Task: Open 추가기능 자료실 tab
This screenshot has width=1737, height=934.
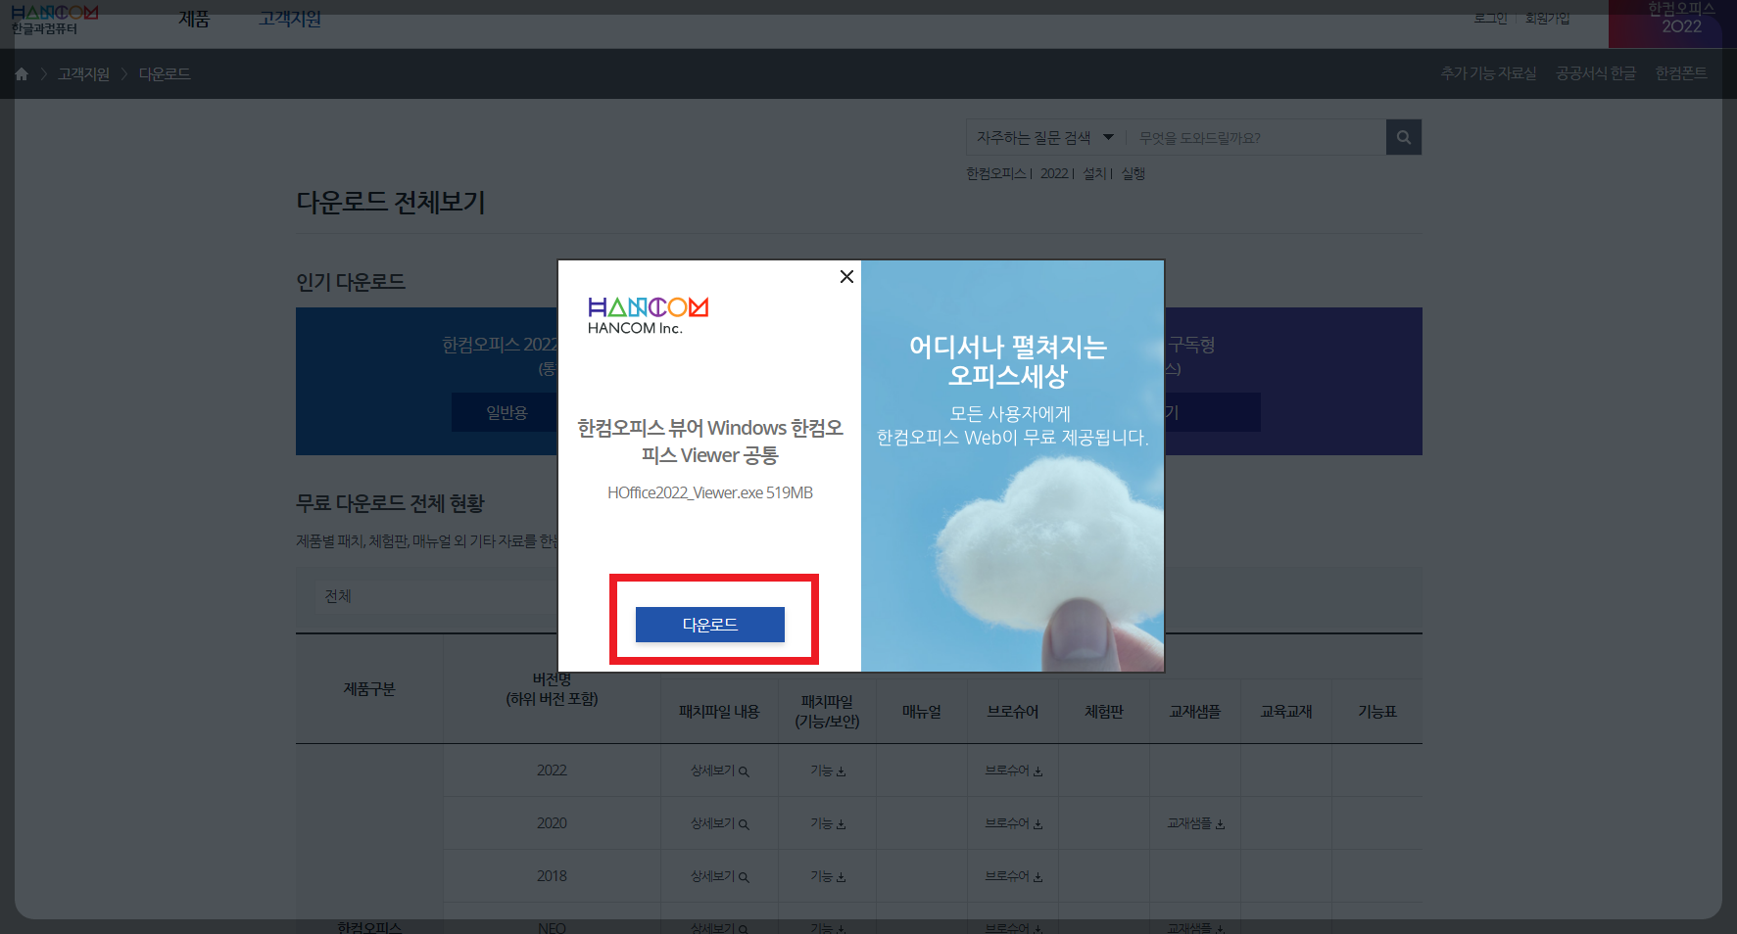Action: click(x=1488, y=73)
